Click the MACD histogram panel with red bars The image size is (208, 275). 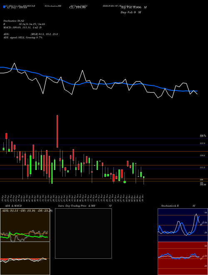[25, 258]
